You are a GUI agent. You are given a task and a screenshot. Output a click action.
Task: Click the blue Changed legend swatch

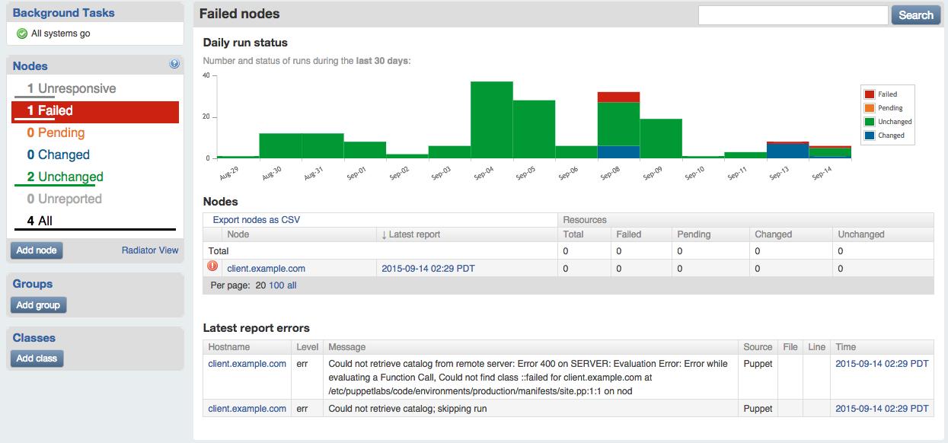tap(869, 135)
